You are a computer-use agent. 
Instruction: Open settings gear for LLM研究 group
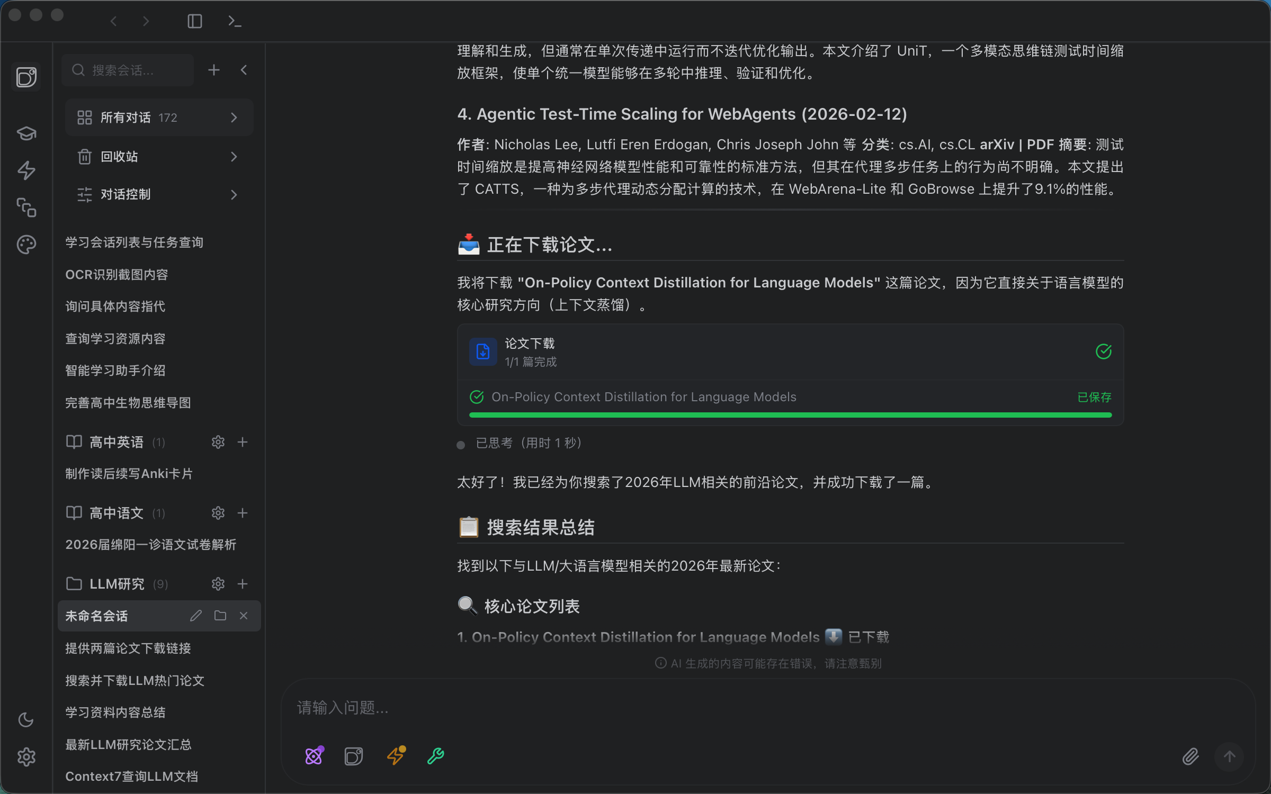point(218,584)
